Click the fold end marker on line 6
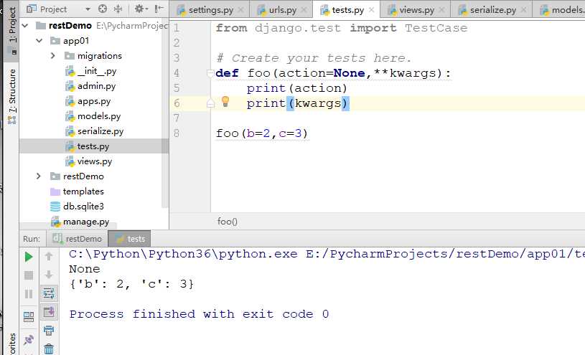Viewport: 585px width, 355px height. [210, 103]
